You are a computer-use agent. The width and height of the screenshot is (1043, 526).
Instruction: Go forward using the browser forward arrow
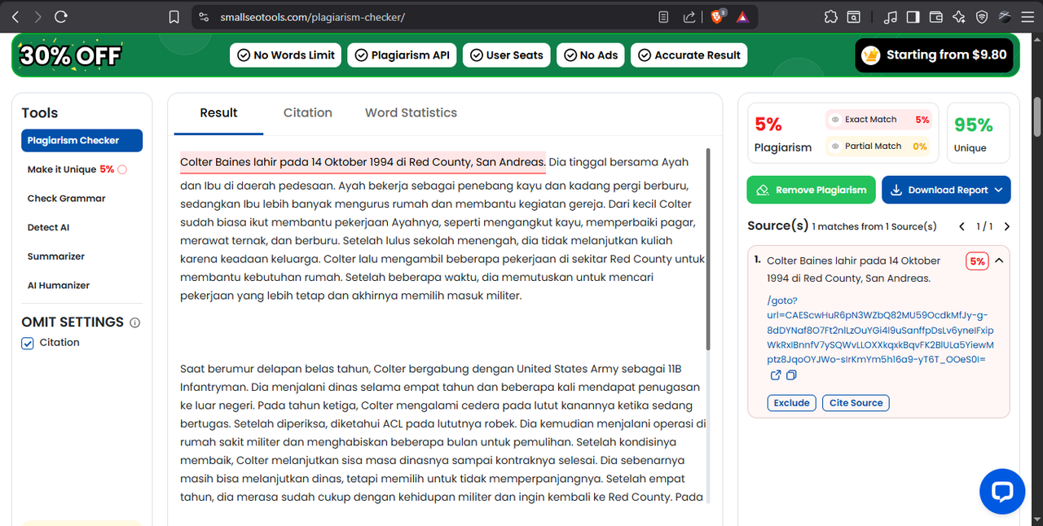point(38,16)
